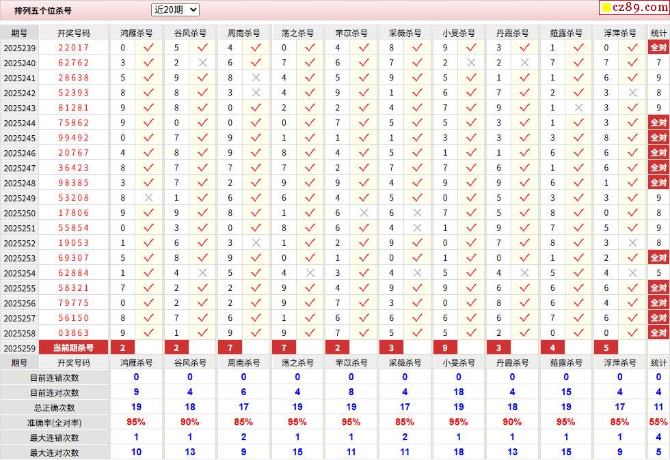670x460 pixels.
Task: Click 葙露 cross mark in row 2025243
Action: (x=578, y=108)
